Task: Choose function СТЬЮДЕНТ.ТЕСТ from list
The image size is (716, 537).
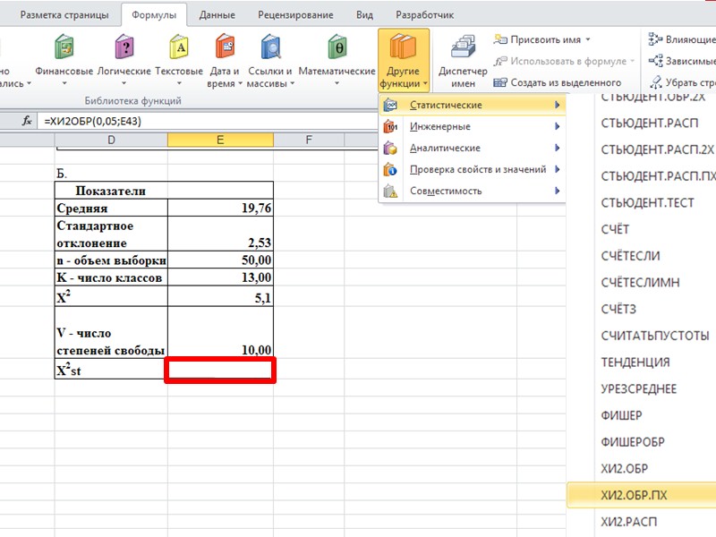Action: 647,203
